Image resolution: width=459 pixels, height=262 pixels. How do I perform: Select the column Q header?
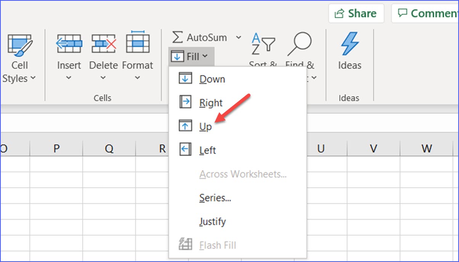coord(110,148)
